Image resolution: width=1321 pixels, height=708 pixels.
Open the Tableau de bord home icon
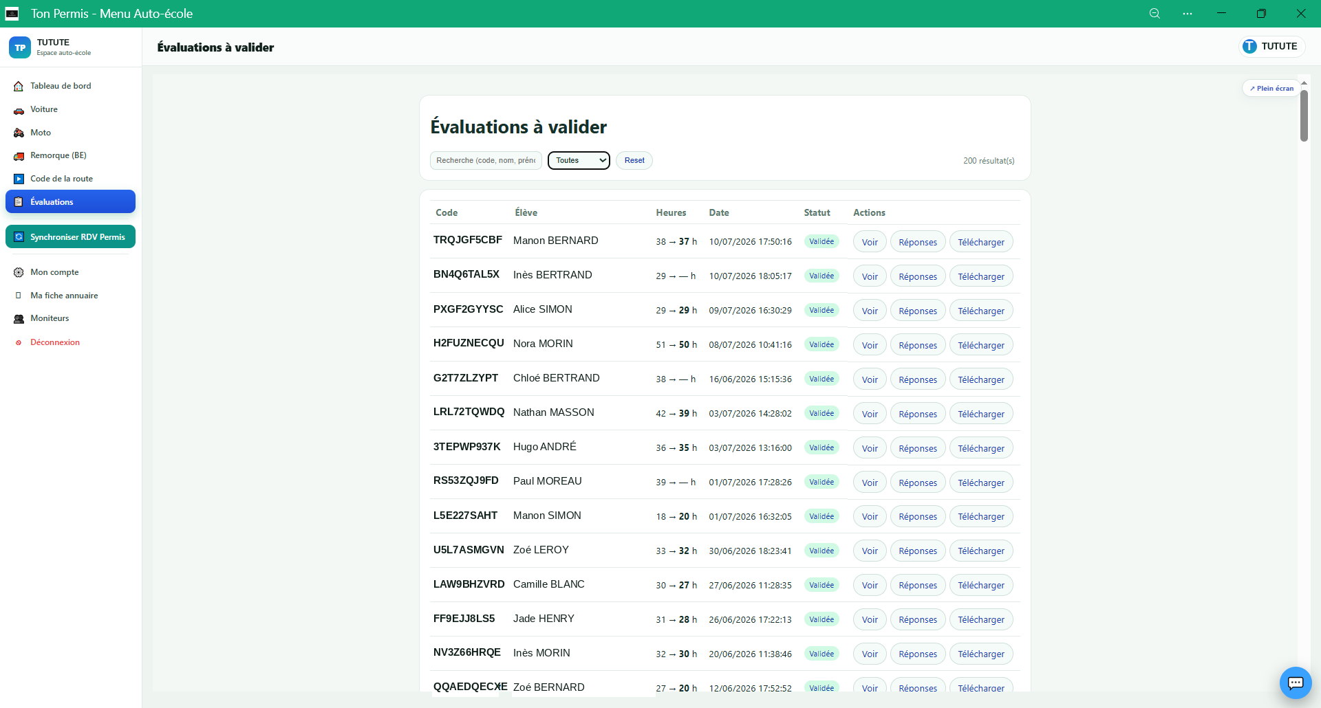coord(19,86)
